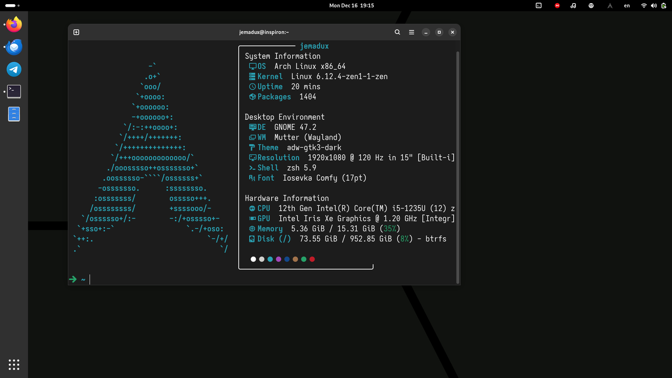The height and width of the screenshot is (378, 672).
Task: Show the applications grid
Action: 14,364
